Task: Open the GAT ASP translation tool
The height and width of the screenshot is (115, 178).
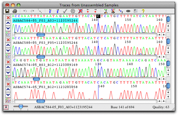Action: click(113, 11)
